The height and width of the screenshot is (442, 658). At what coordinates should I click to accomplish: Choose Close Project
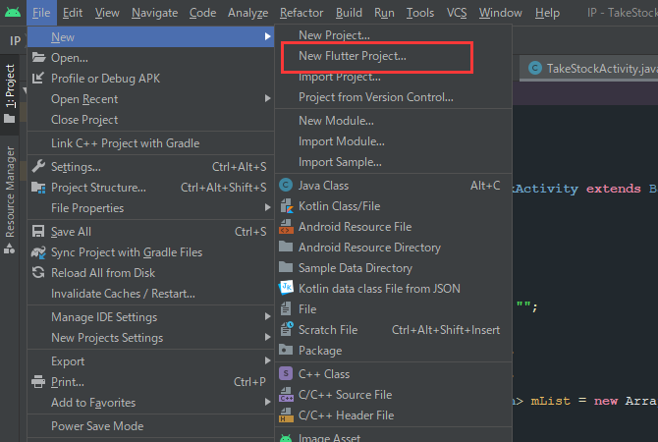(150, 120)
